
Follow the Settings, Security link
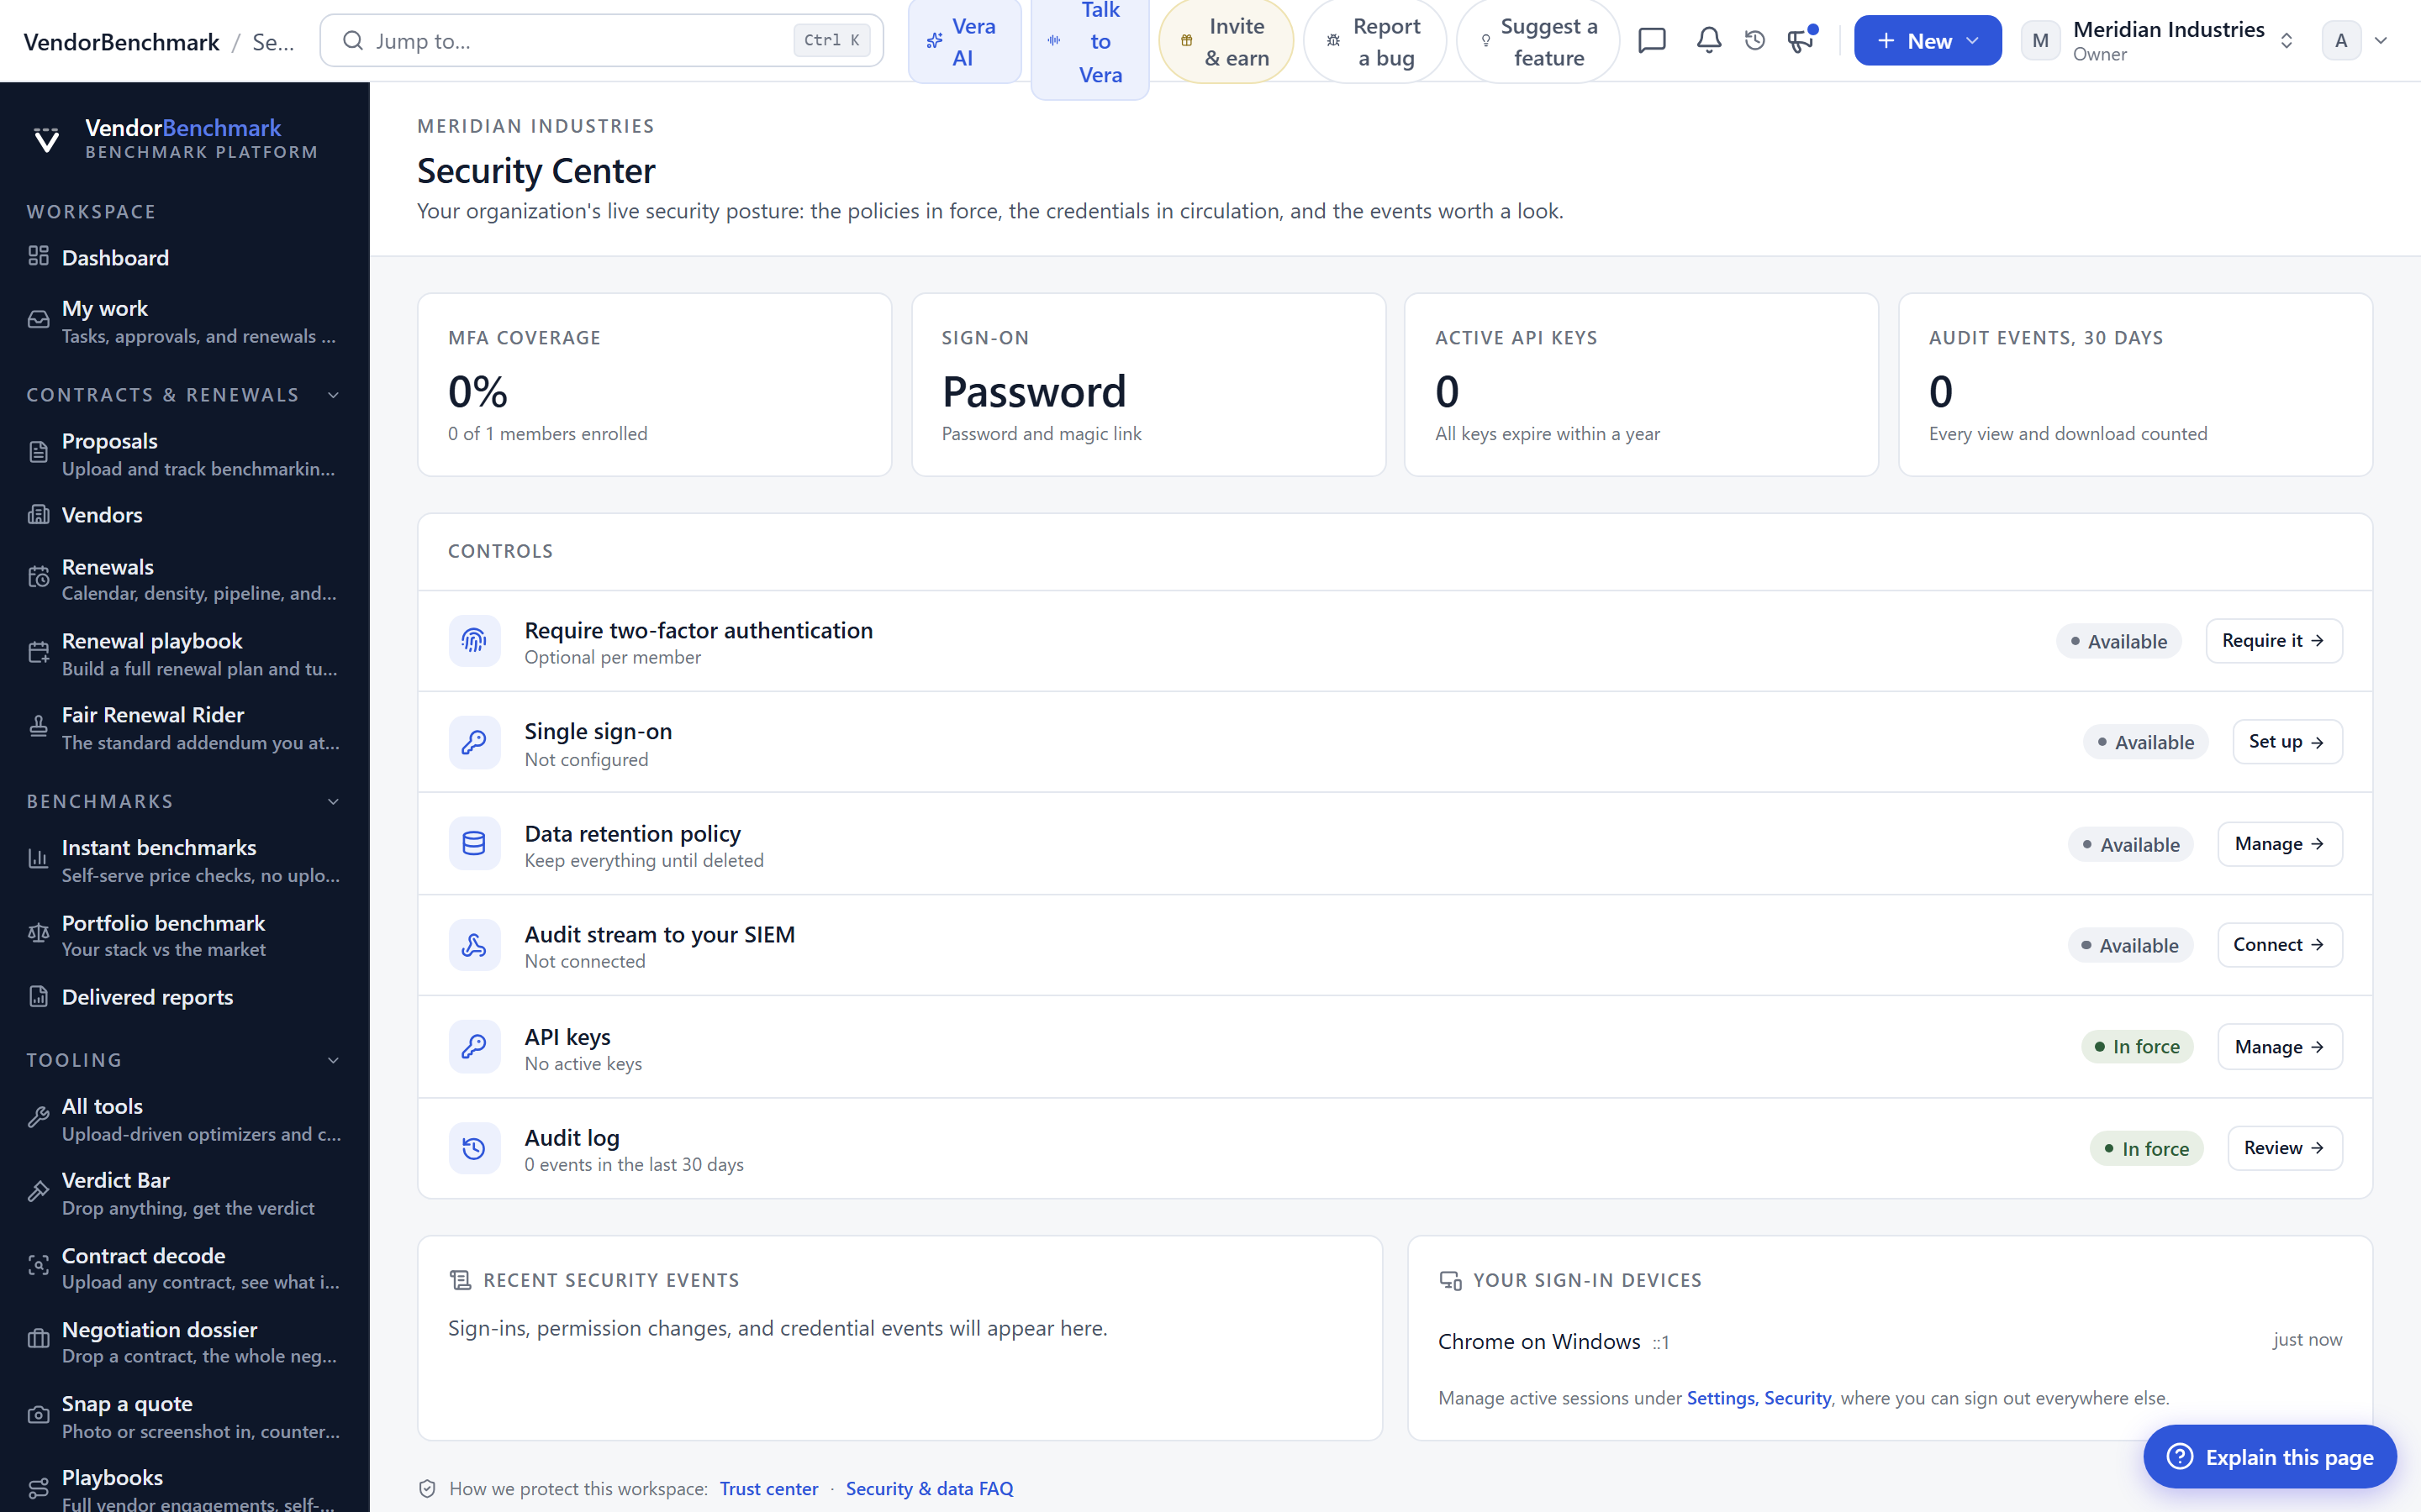(x=1759, y=1398)
